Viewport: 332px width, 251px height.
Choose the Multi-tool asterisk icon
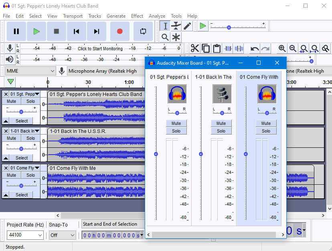pos(176,37)
